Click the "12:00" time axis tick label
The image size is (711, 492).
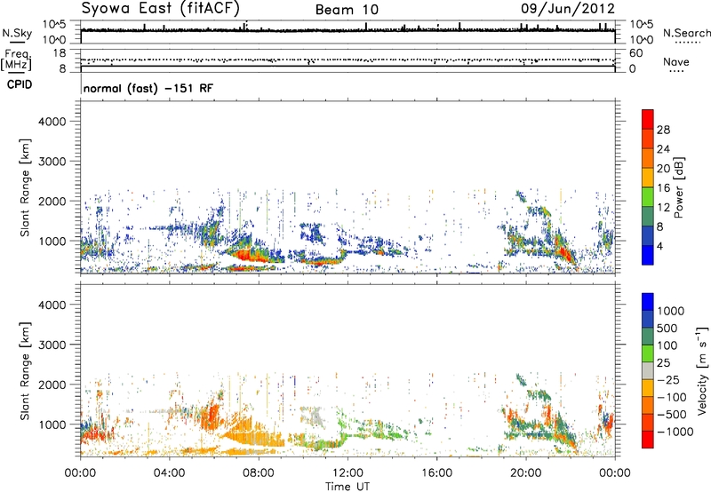coord(348,473)
